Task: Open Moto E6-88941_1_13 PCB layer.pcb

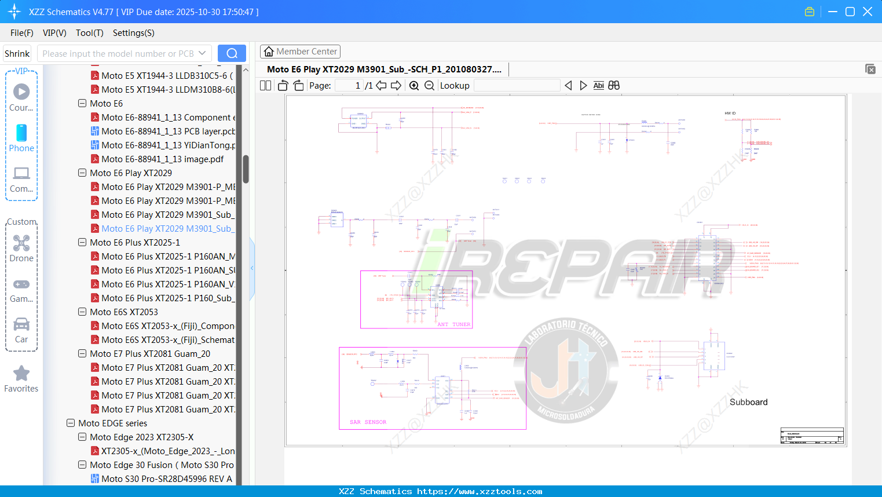Action: [x=163, y=131]
